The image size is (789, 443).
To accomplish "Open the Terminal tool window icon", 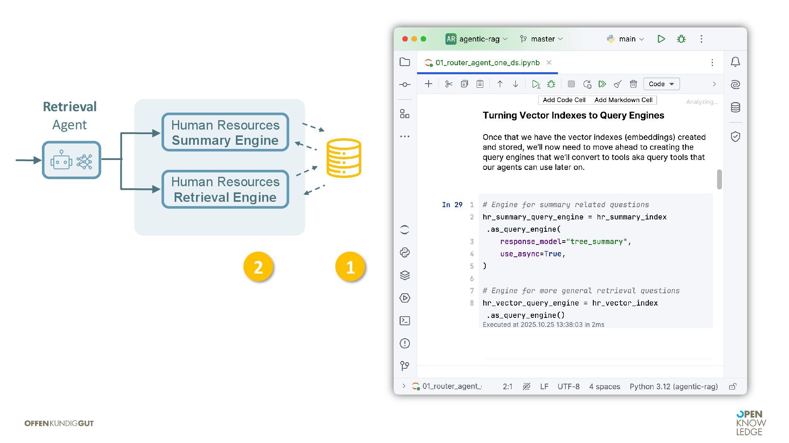I will (405, 321).
